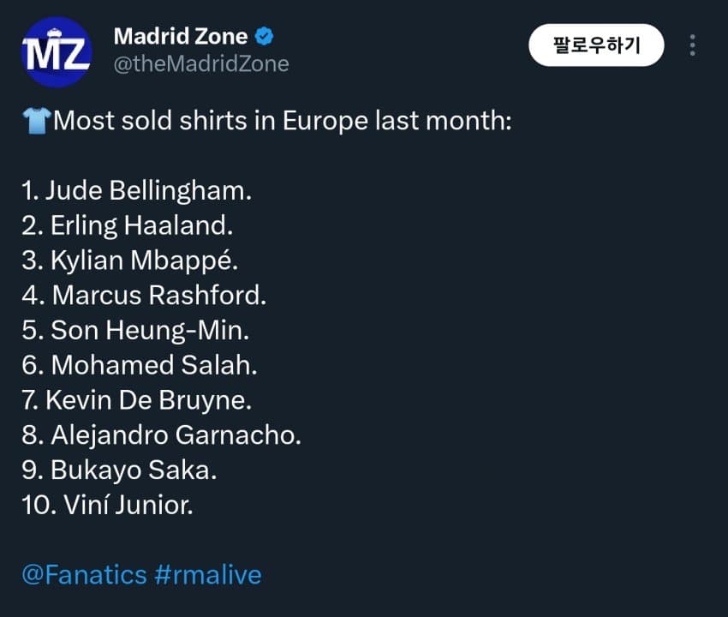Click the shirt emoji in the tweet

point(37,121)
